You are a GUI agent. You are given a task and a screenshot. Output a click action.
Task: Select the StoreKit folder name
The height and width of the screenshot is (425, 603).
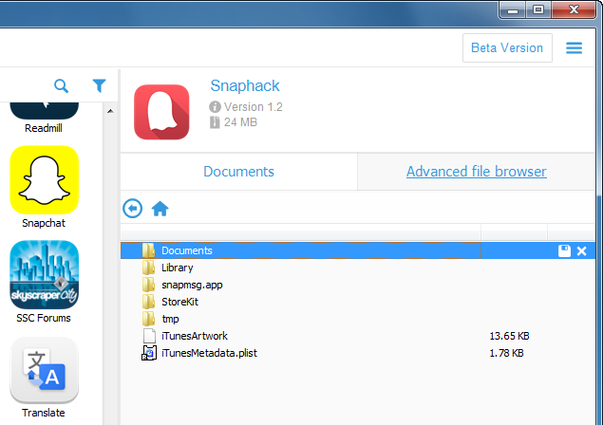[180, 302]
